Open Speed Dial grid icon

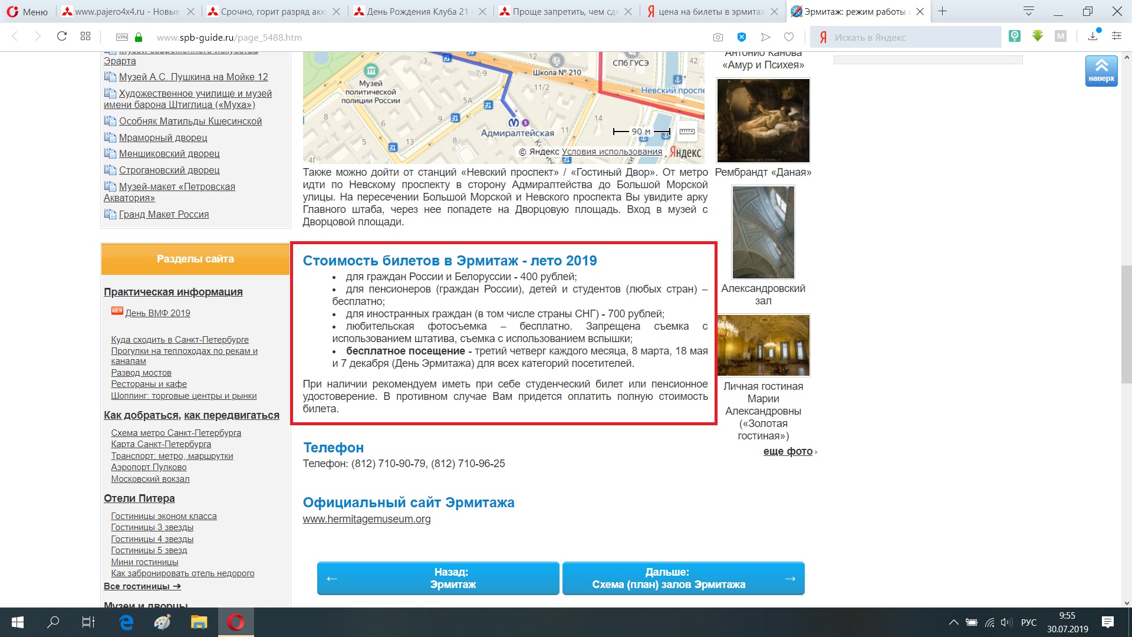pos(85,37)
